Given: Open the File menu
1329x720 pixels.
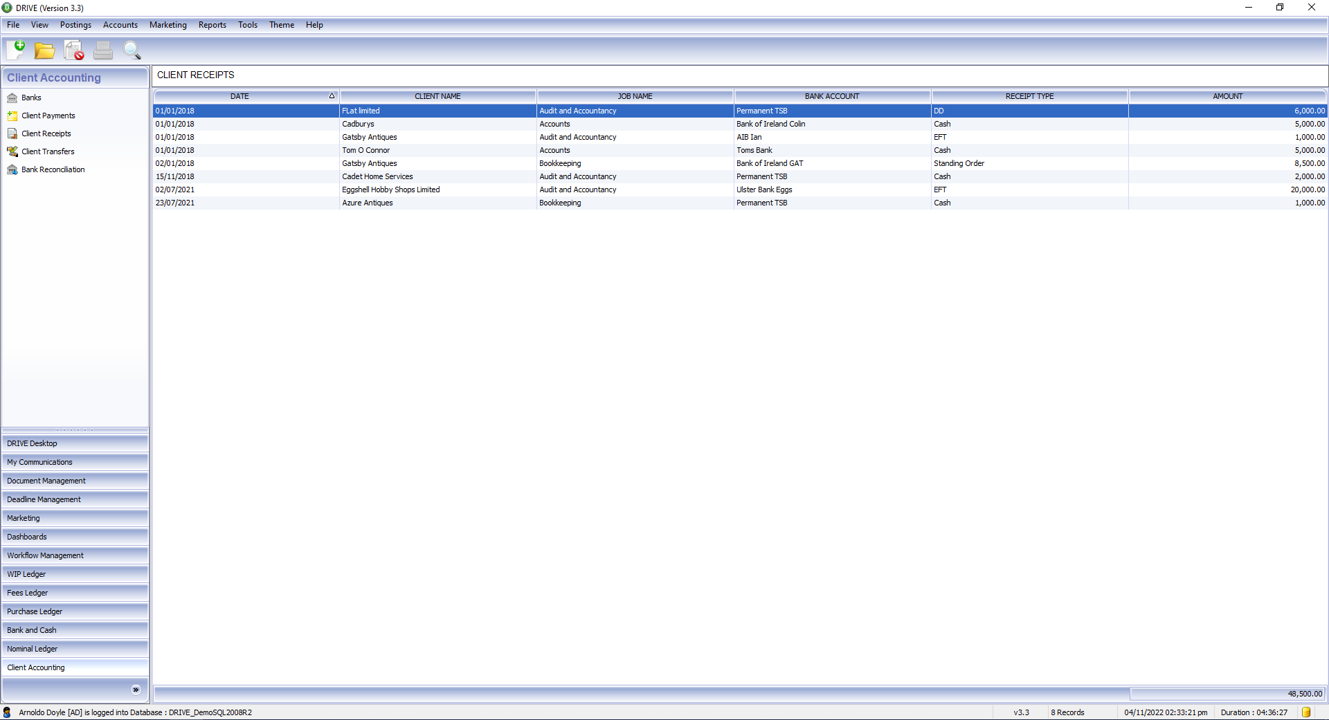Looking at the screenshot, I should pos(13,25).
